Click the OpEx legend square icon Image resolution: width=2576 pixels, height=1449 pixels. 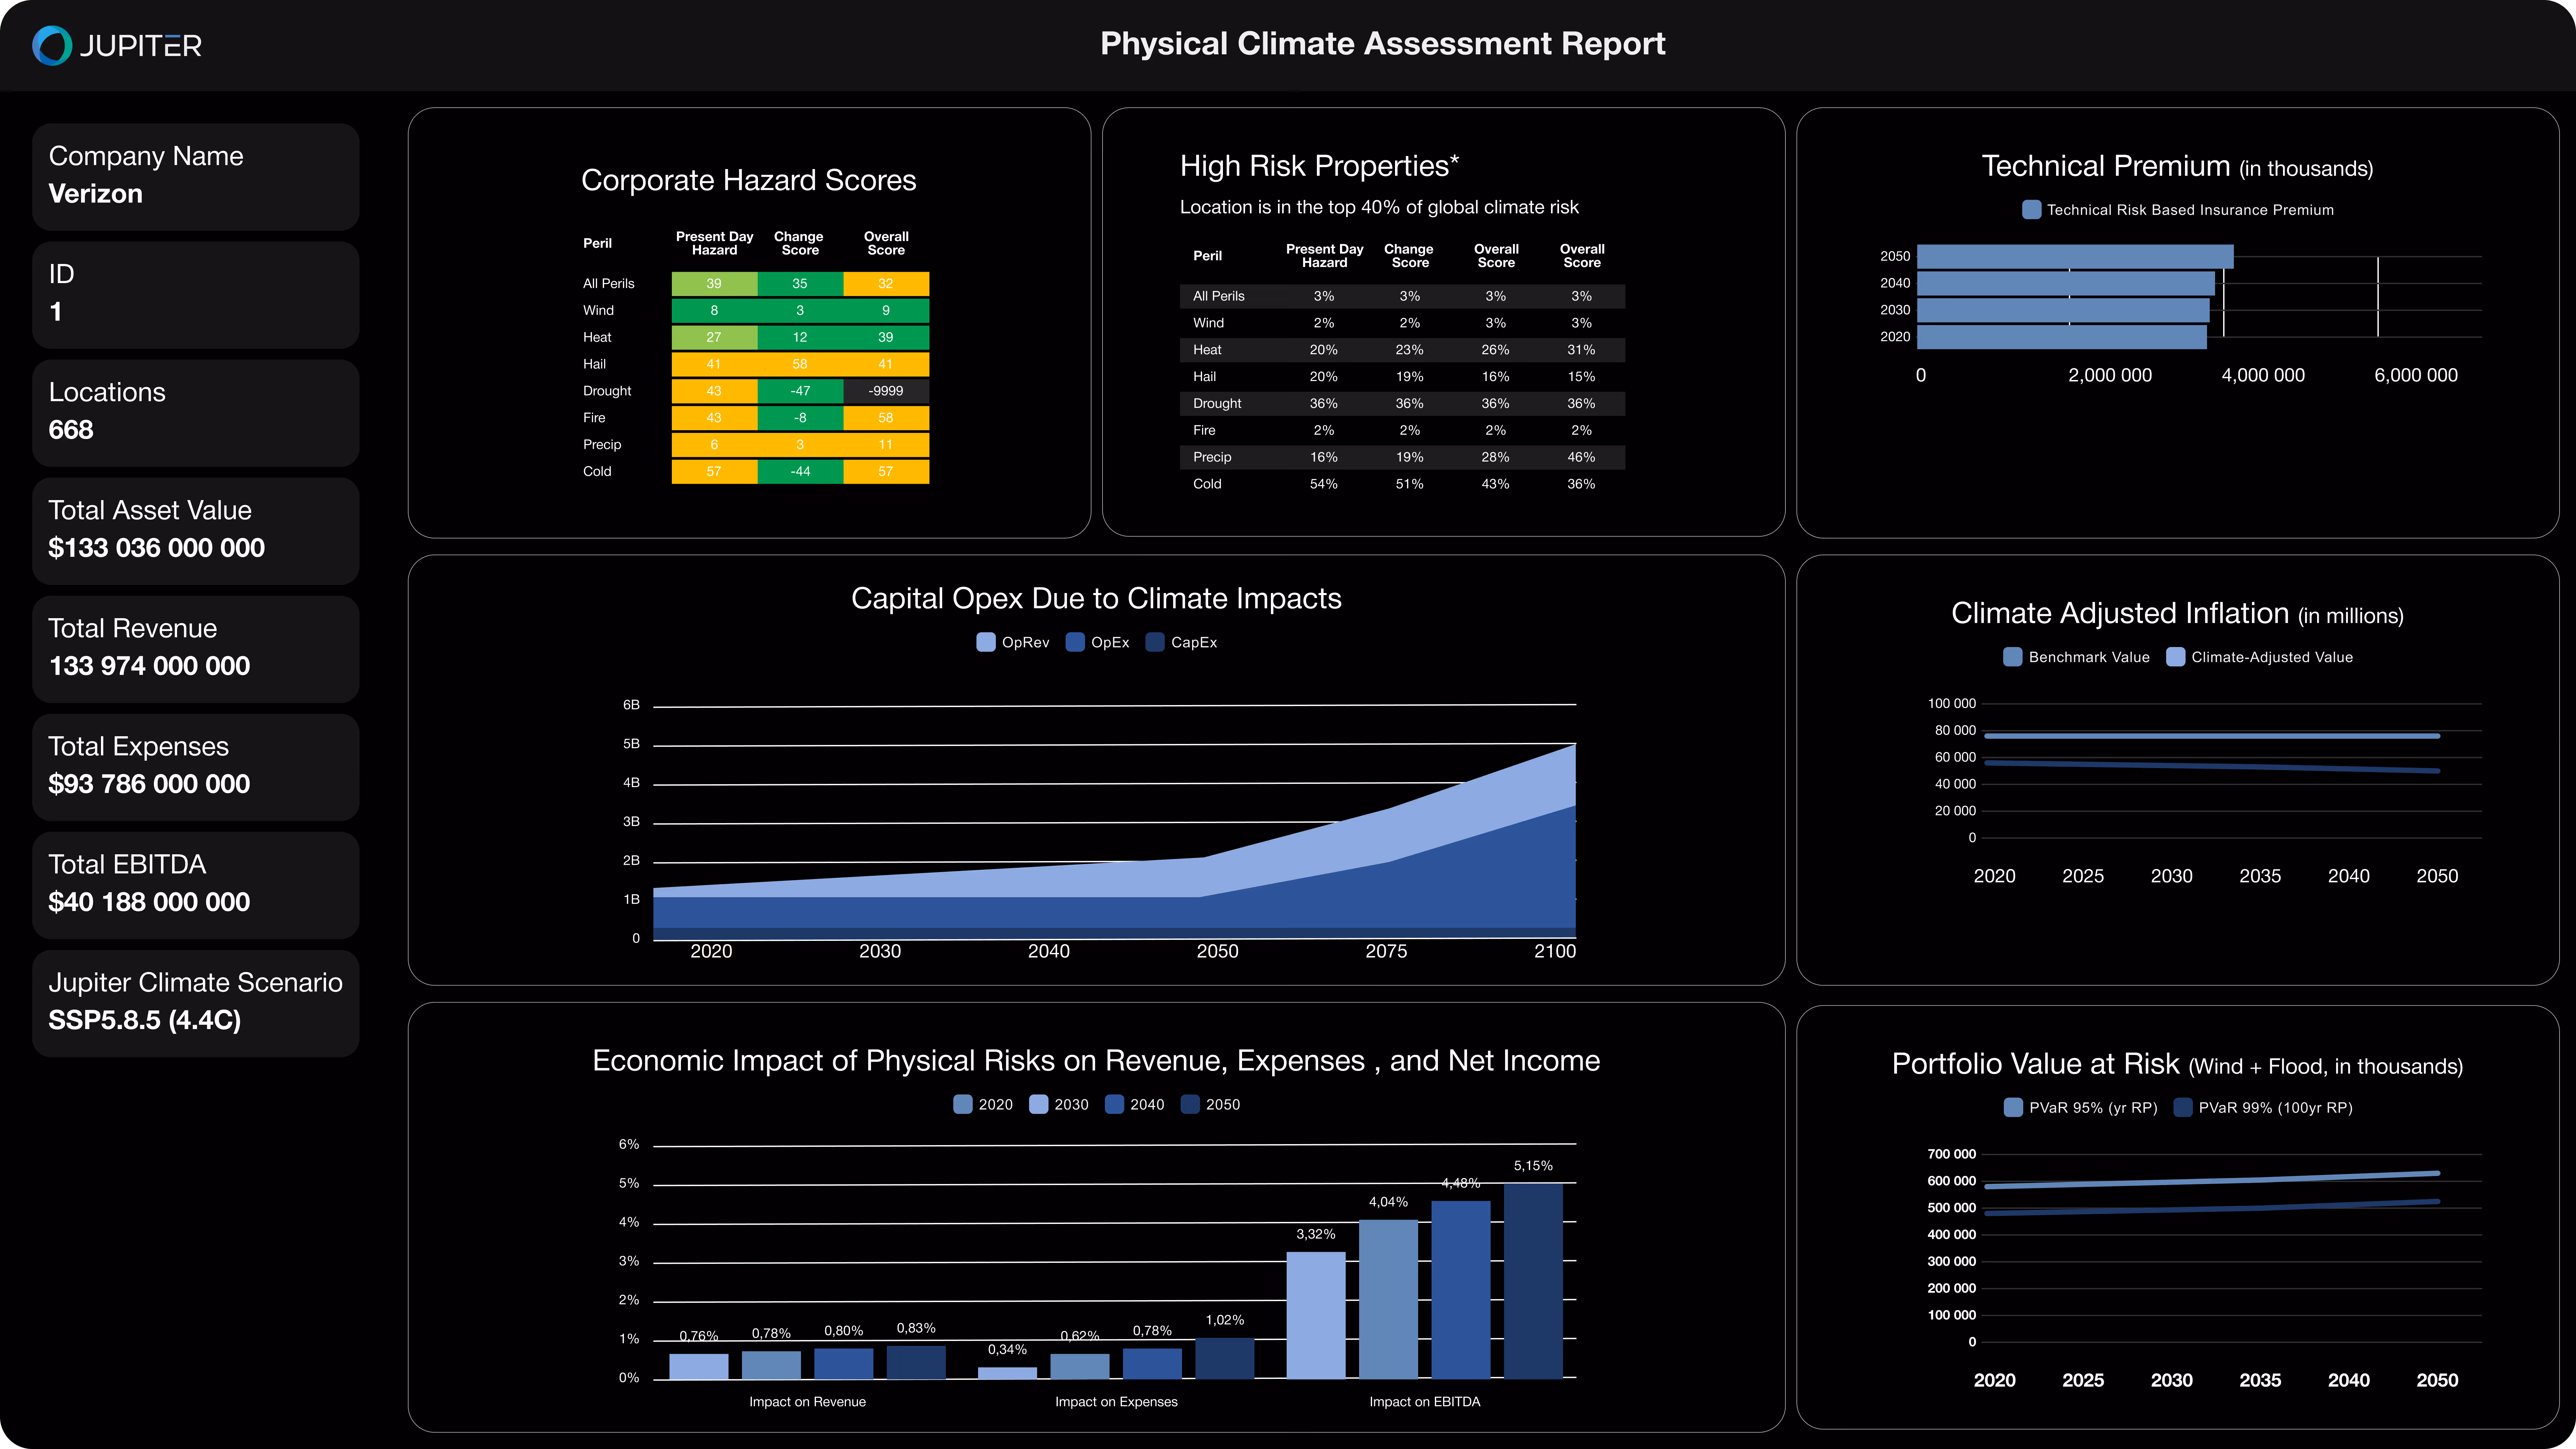1075,642
